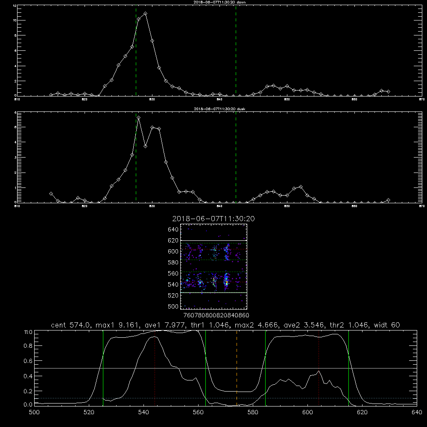Viewport: 427px width, 427px height.
Task: Click the '0.8' label on bottom plot y-axis
Action: click(28, 345)
